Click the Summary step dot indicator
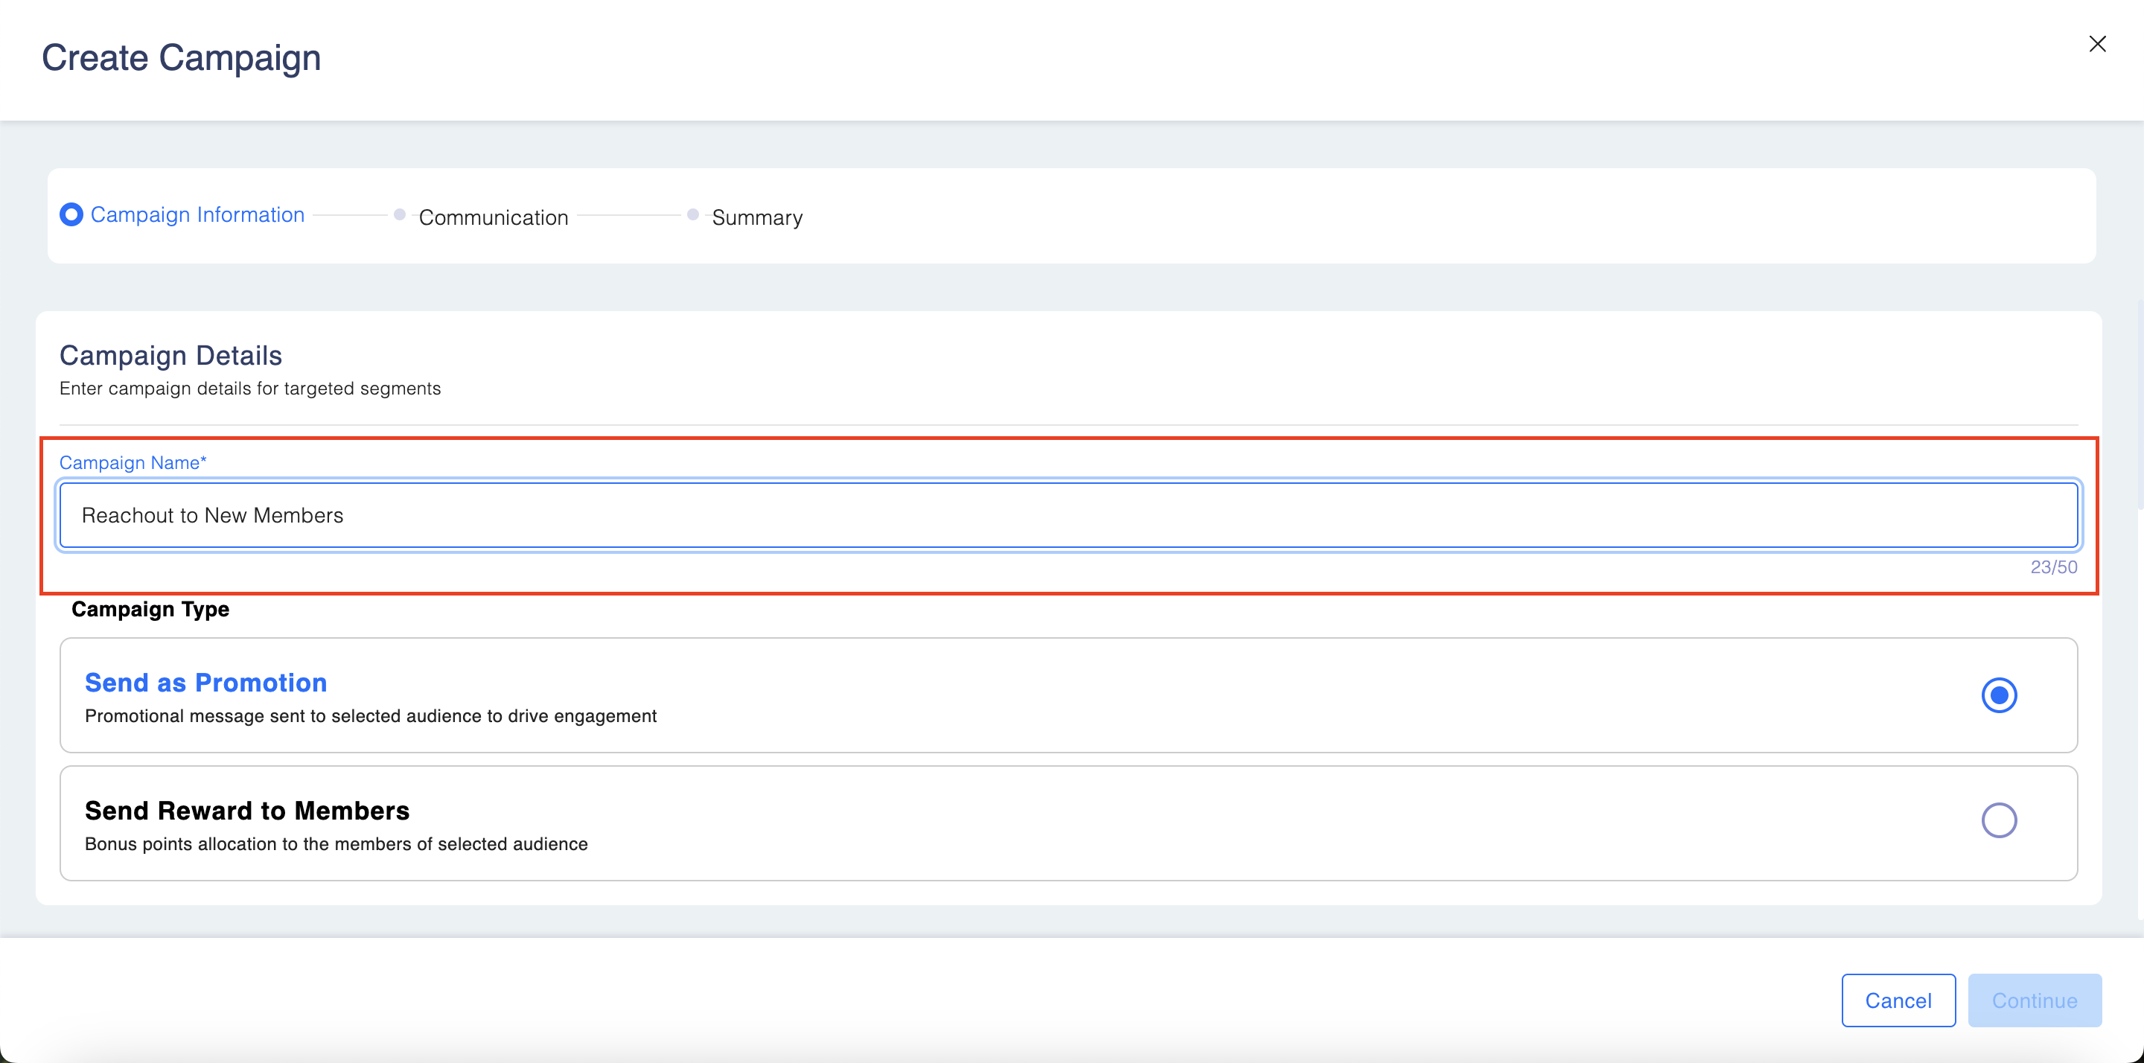Screen dimensions: 2144x1063 coord(692,215)
